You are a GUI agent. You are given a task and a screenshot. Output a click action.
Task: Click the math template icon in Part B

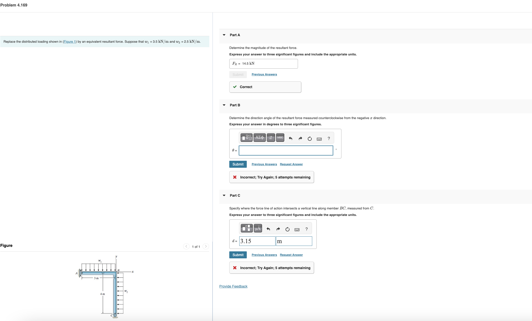[x=246, y=138]
